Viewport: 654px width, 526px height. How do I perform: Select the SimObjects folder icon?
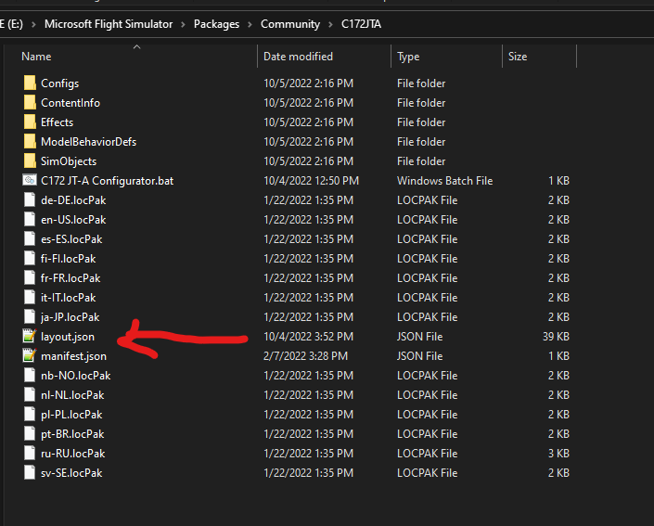coord(30,161)
